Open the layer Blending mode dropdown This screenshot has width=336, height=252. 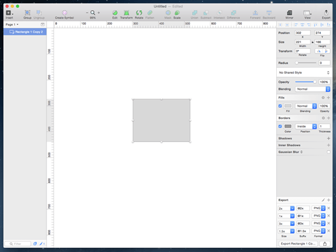point(312,89)
